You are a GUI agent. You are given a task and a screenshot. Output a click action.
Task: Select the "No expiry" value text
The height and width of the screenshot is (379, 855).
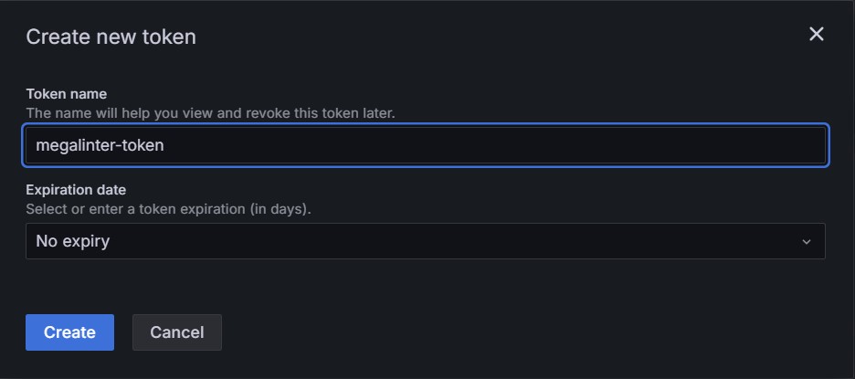[x=73, y=242]
